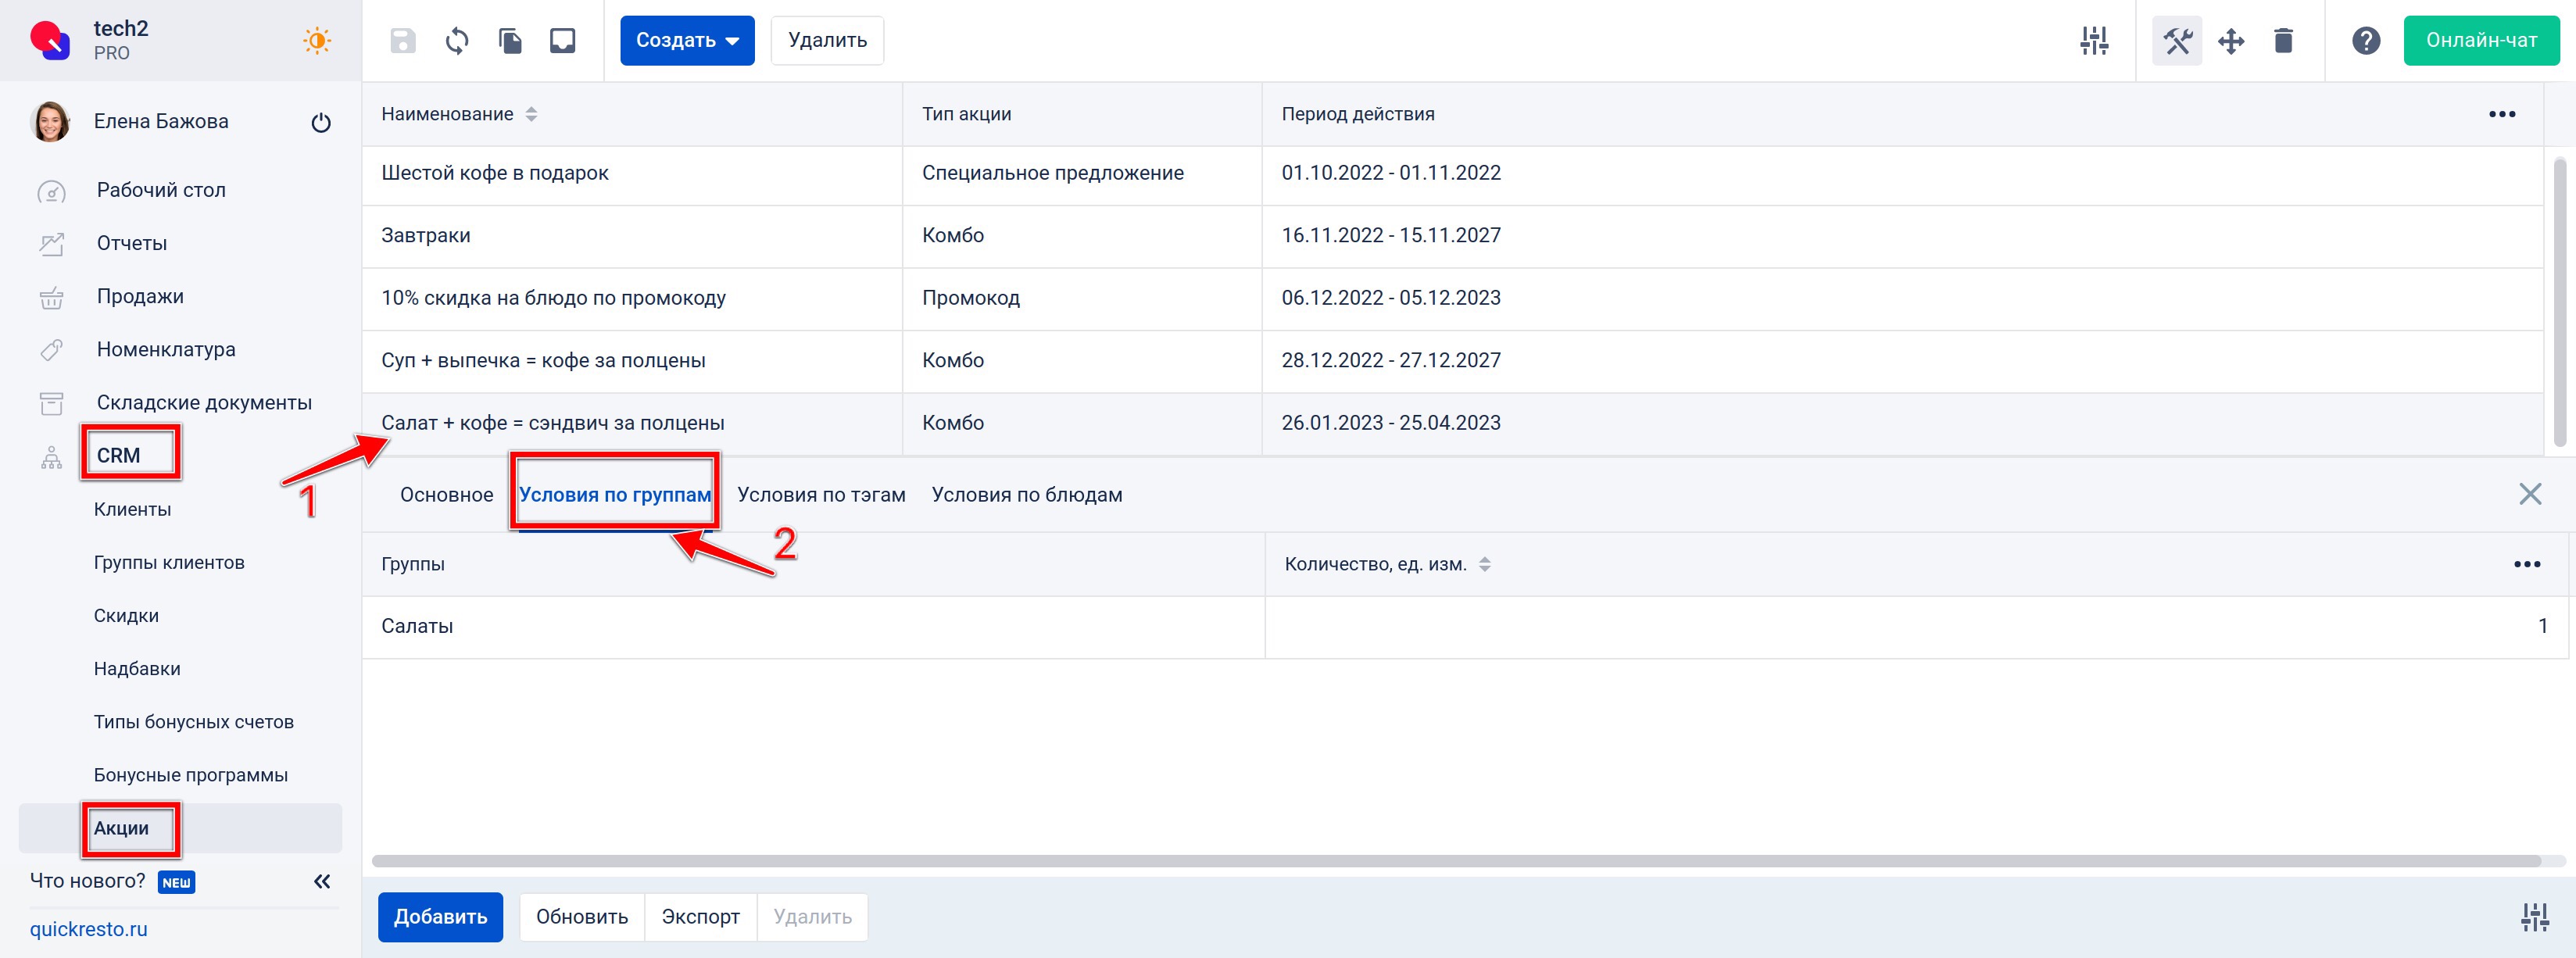2576x958 pixels.
Task: Open Клиенты submenu item
Action: tap(132, 509)
